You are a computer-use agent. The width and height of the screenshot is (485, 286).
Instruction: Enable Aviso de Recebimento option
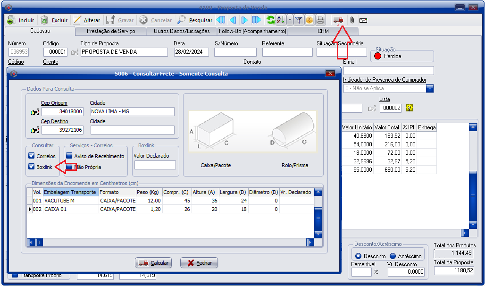tap(69, 156)
